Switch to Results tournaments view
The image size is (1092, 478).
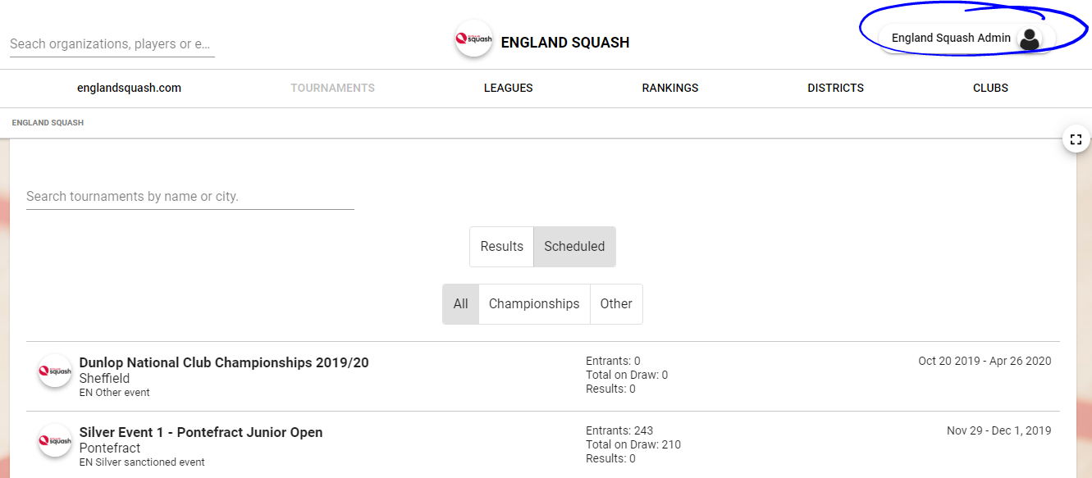click(501, 247)
